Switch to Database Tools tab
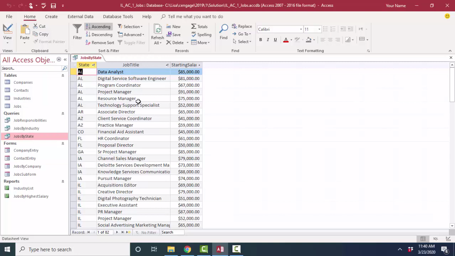 click(118, 16)
